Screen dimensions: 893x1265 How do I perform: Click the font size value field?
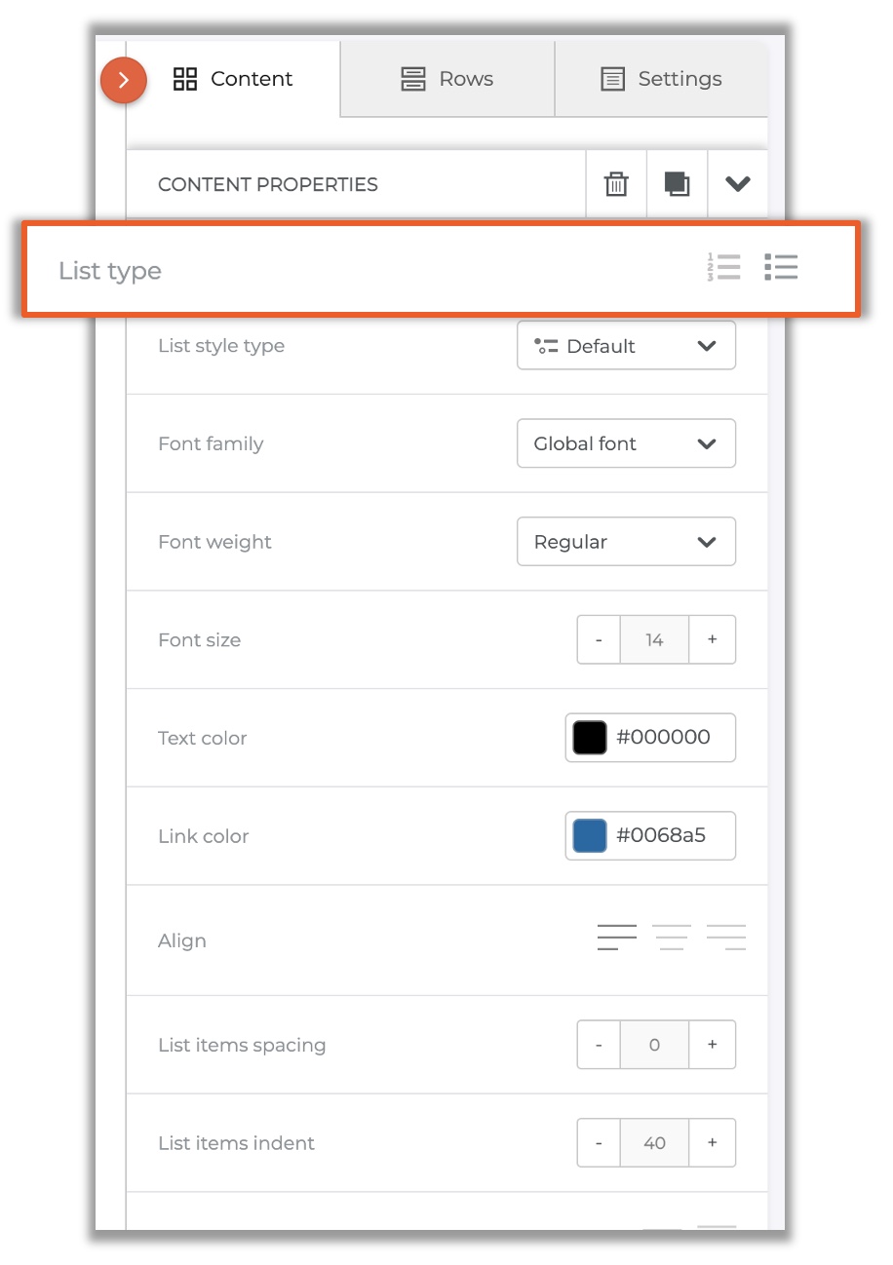654,639
